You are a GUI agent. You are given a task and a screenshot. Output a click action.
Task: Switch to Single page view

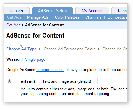(x=35, y=60)
